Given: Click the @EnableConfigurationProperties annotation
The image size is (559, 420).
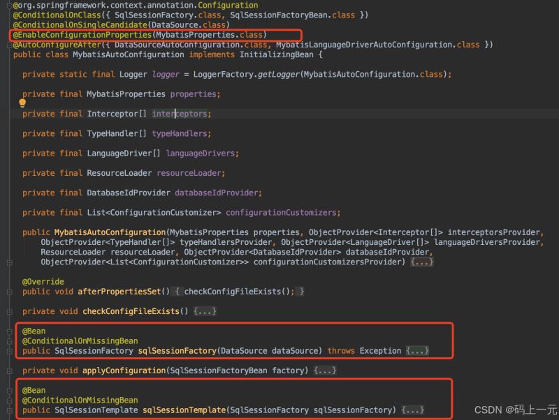Looking at the screenshot, I should click(x=82, y=35).
